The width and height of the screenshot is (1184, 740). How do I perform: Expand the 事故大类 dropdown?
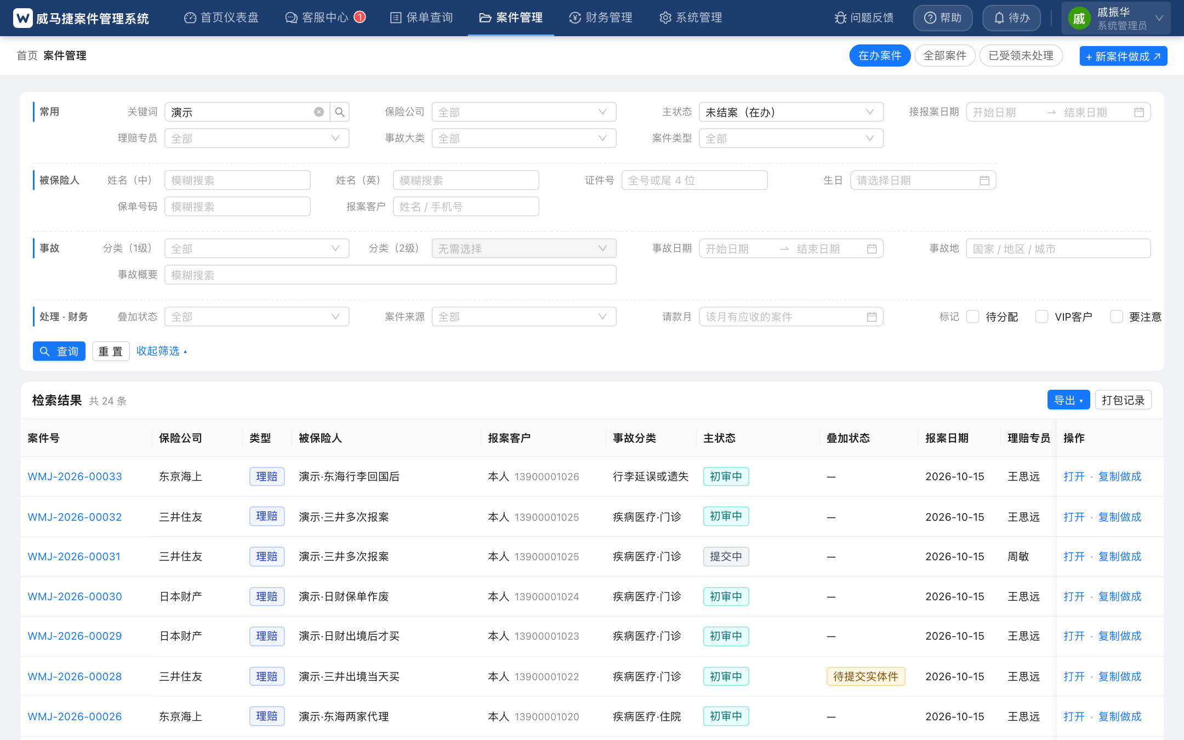(x=524, y=138)
